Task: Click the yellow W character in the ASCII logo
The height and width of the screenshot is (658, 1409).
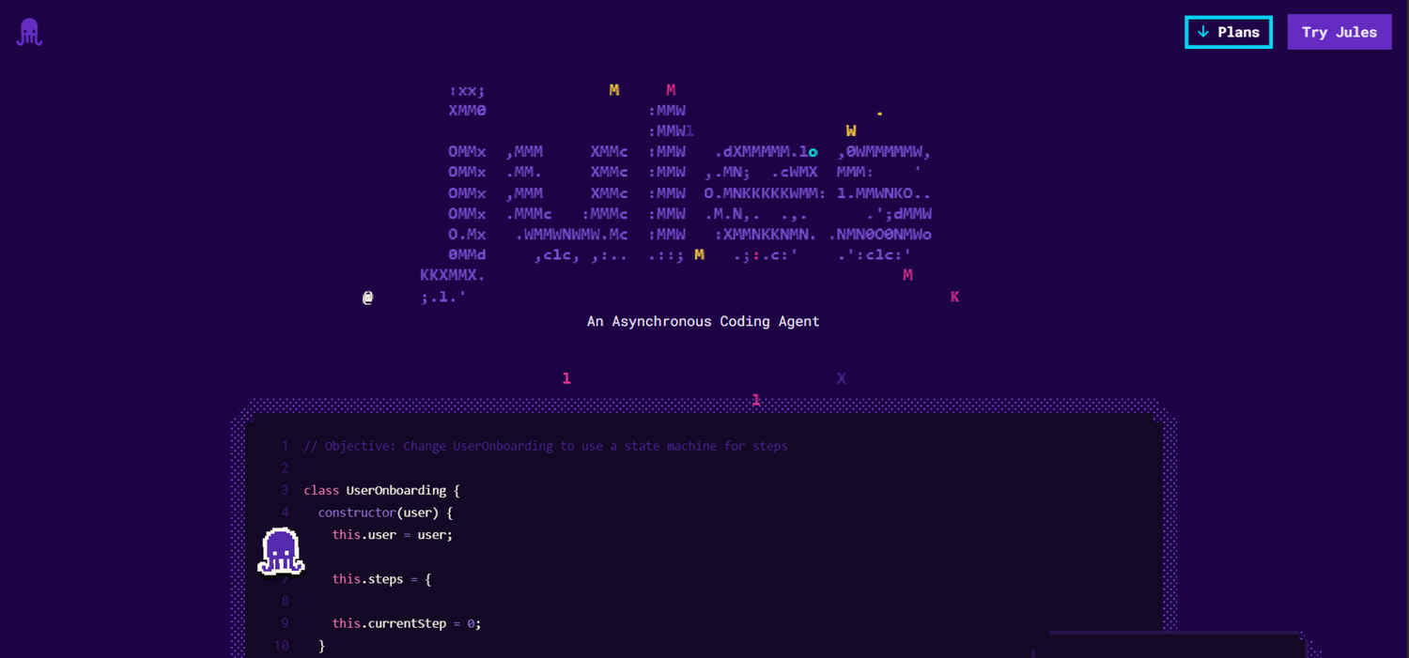Action: [x=851, y=130]
